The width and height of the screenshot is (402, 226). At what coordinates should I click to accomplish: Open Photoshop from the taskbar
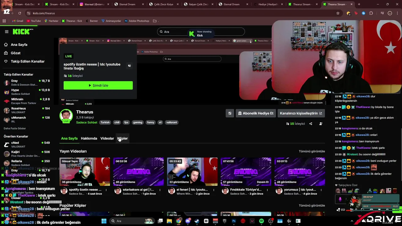[234, 221]
